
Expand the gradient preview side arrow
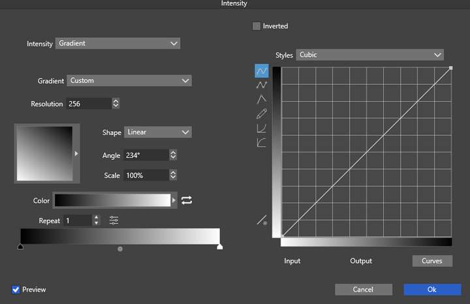(76, 154)
